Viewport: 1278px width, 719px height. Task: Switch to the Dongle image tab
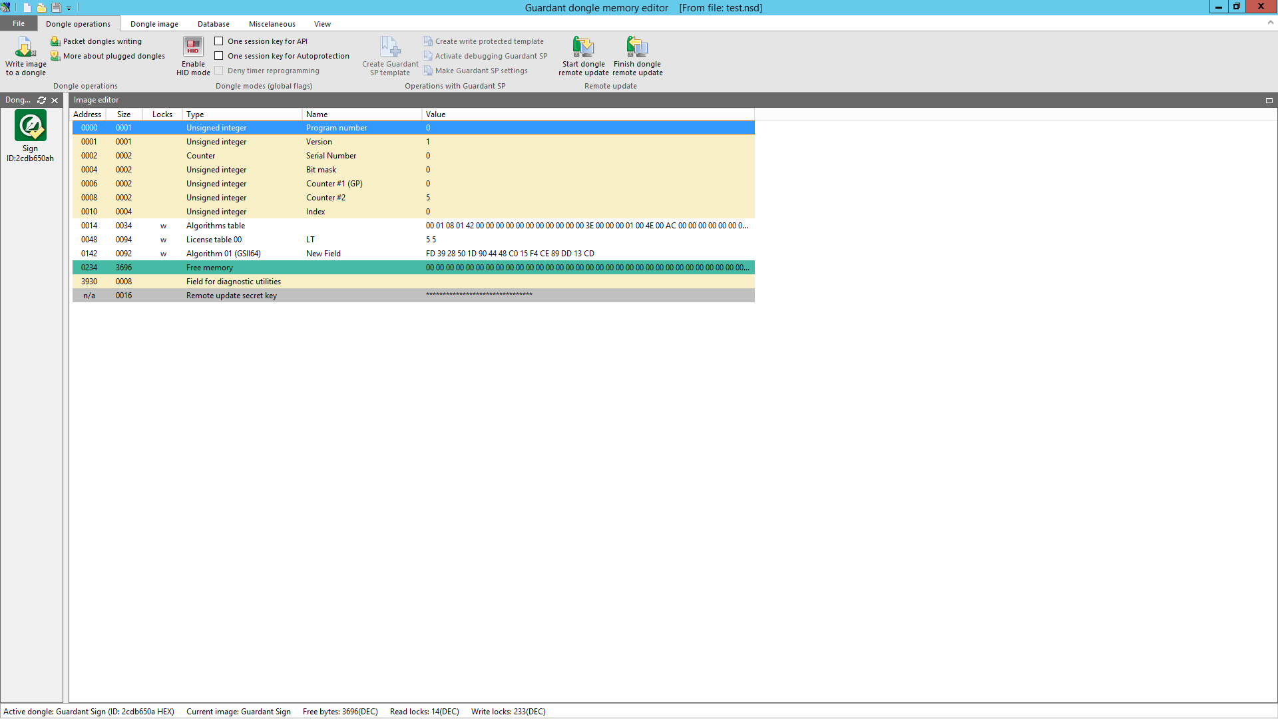(x=154, y=24)
